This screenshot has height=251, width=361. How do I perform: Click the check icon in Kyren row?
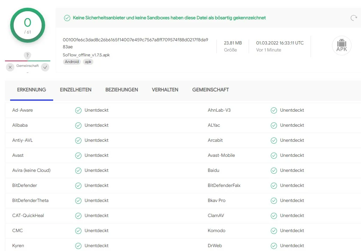coord(78,246)
